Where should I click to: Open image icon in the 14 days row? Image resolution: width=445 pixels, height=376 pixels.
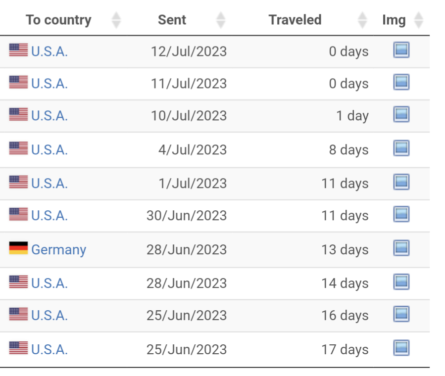401,282
